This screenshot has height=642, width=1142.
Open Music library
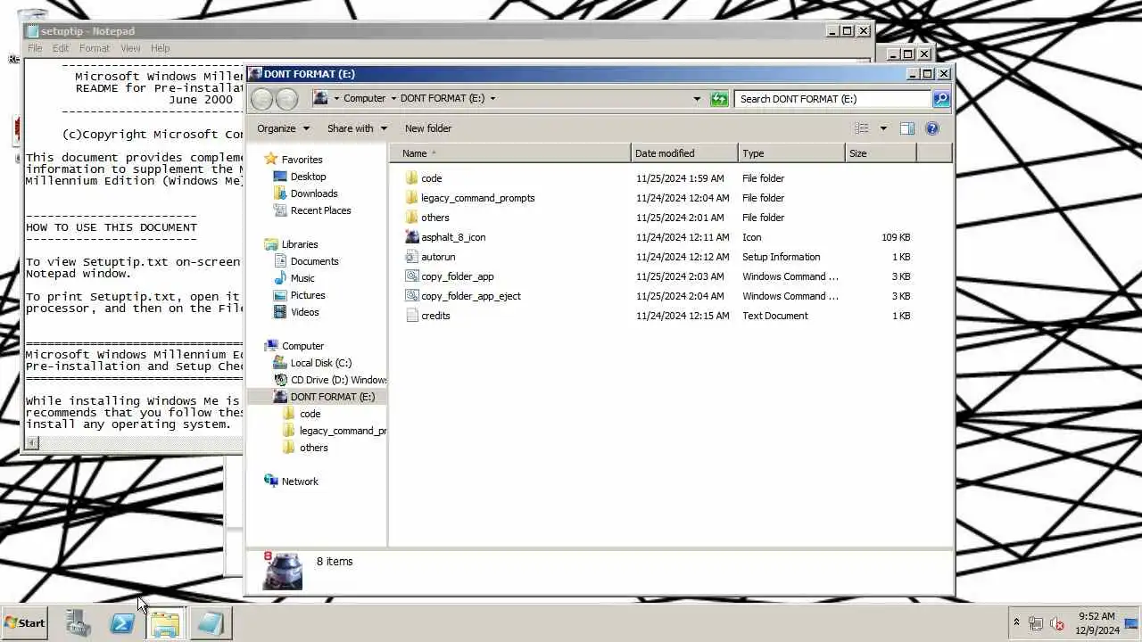coord(302,278)
